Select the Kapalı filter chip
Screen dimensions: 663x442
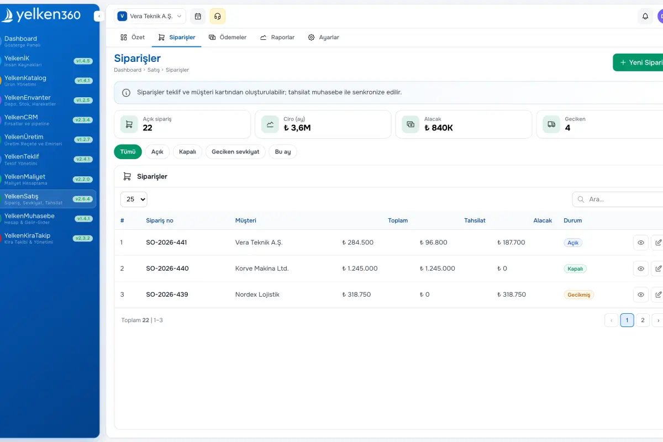188,152
